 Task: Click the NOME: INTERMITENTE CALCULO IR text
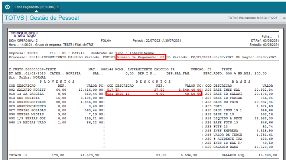click(145, 69)
